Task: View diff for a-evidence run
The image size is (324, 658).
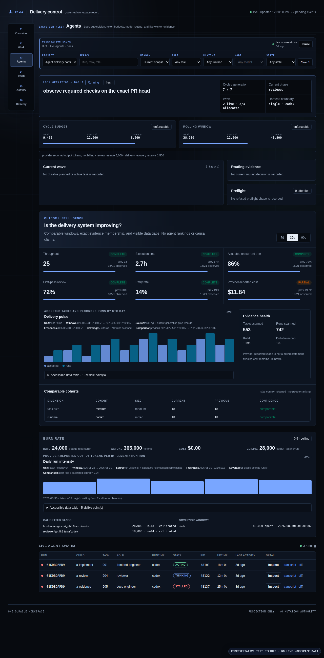Action: pos(300,586)
